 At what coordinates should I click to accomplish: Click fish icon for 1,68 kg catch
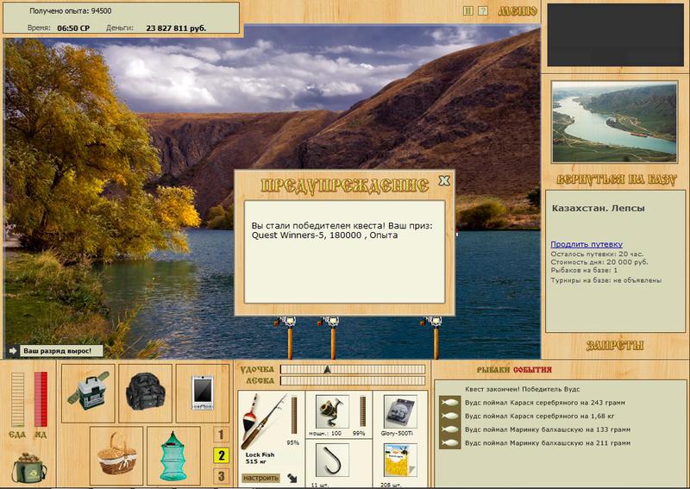(x=449, y=416)
